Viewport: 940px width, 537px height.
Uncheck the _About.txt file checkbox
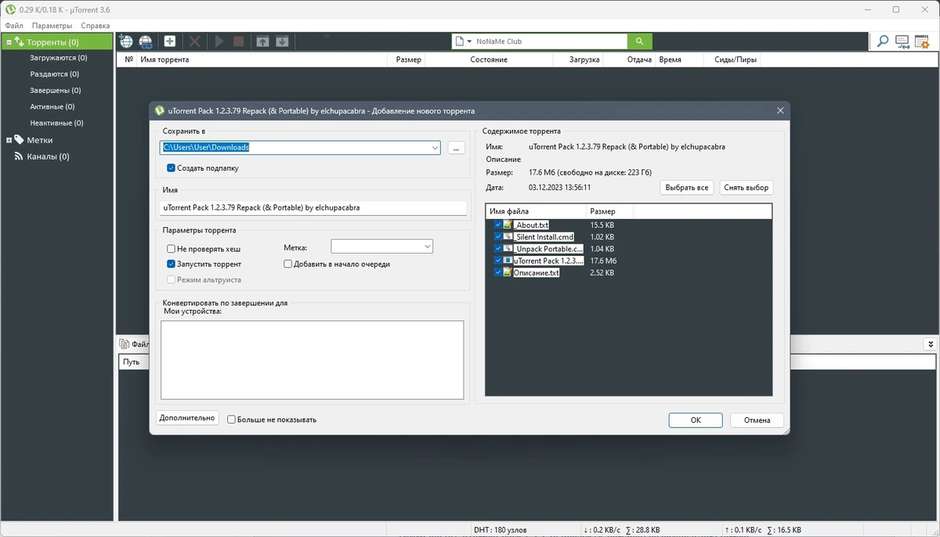click(x=498, y=225)
